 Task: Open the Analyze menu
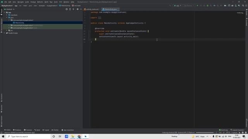(x=33, y=2)
